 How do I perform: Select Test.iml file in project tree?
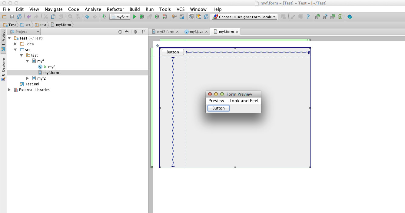pos(32,84)
